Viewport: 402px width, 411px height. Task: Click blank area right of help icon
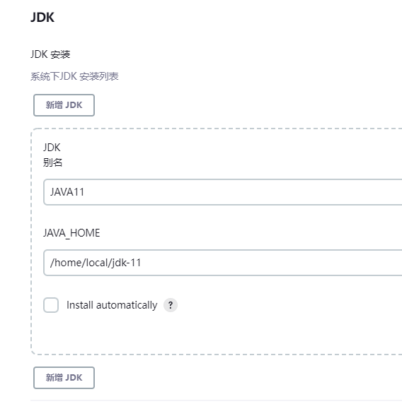(289, 305)
